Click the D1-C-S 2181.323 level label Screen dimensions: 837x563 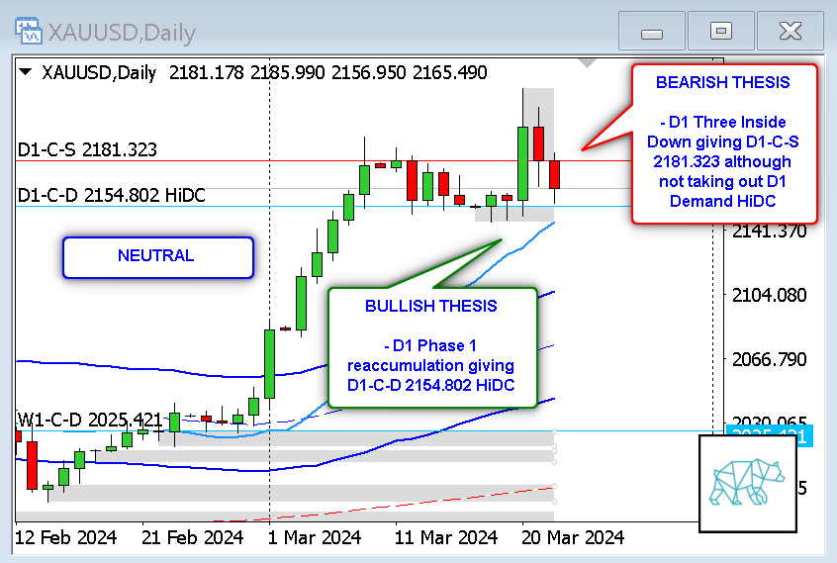88,149
